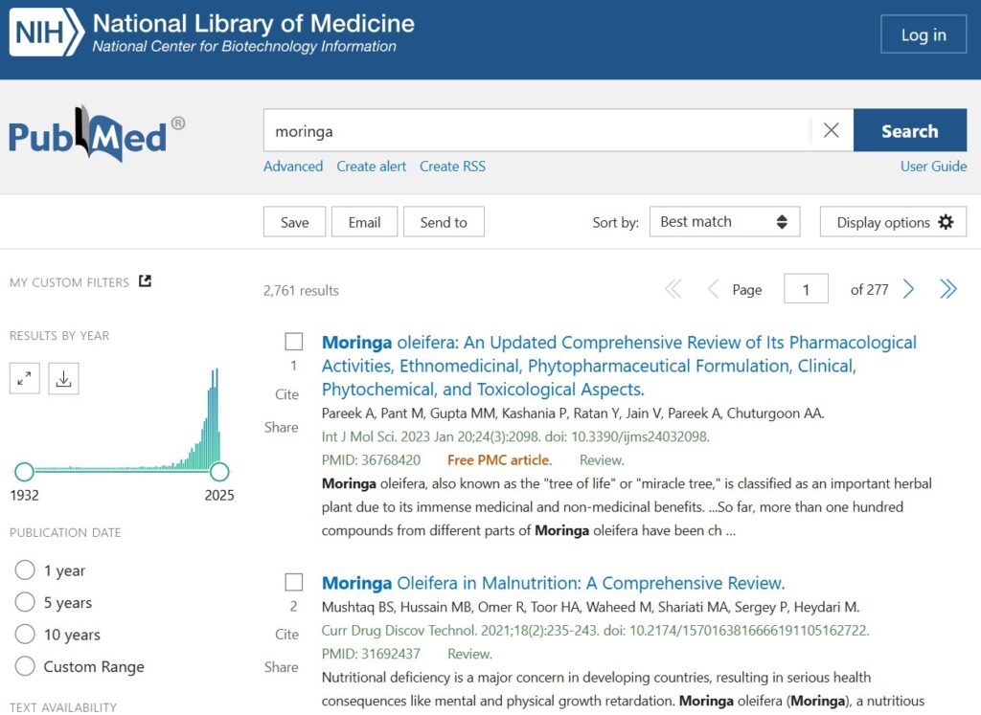Open the Sort by Best match dropdown
The height and width of the screenshot is (715, 981).
[x=724, y=222]
